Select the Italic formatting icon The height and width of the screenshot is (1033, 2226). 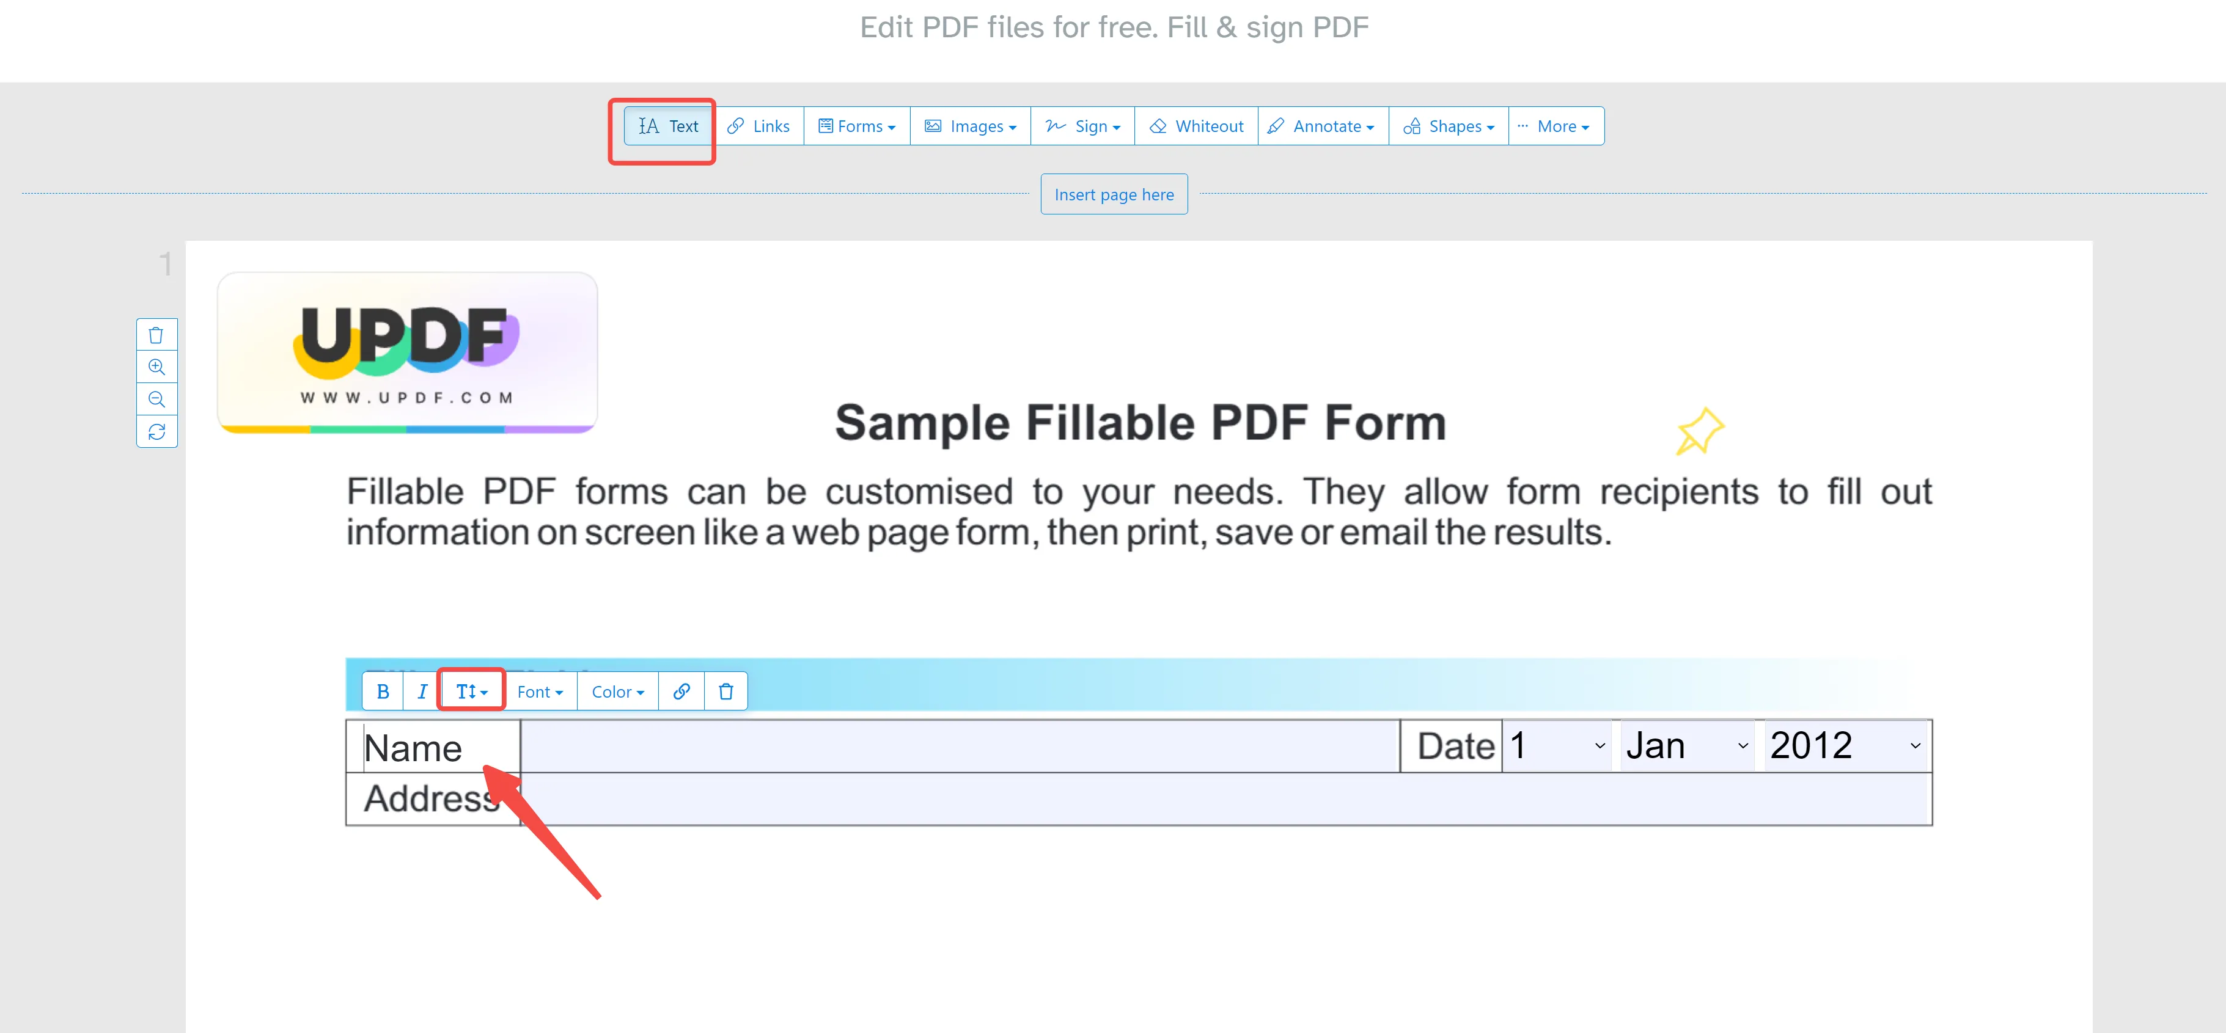tap(423, 691)
